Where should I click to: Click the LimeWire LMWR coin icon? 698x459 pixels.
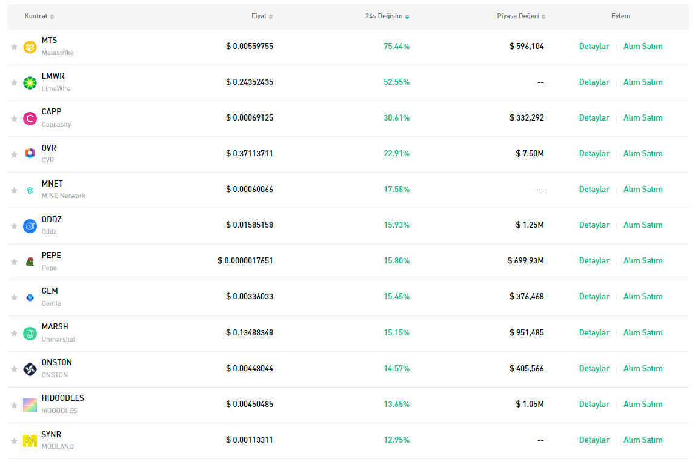30,83
